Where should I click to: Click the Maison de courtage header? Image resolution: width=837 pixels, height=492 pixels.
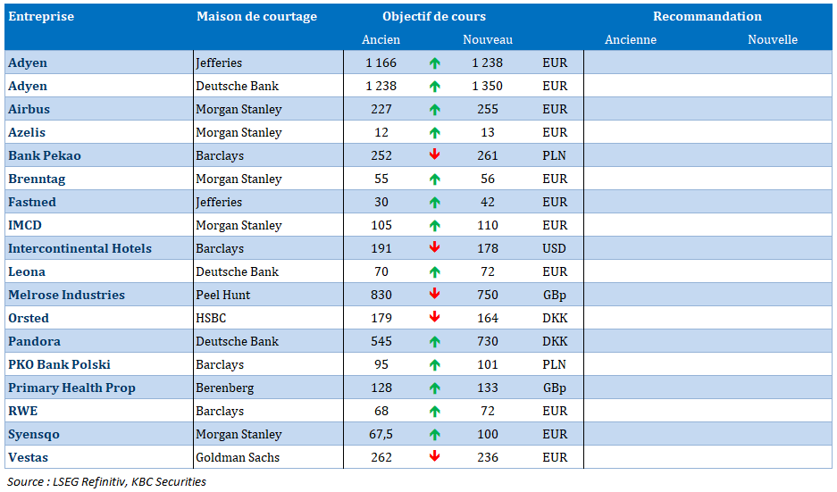(256, 17)
